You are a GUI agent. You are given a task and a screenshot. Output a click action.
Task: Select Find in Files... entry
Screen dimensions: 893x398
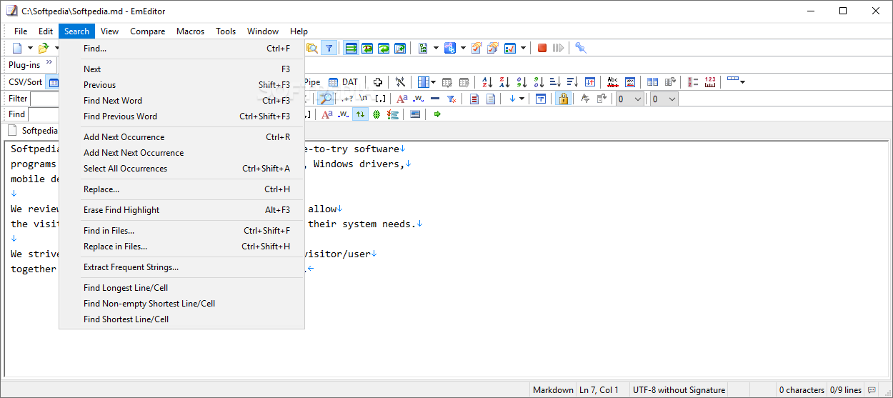click(182, 231)
